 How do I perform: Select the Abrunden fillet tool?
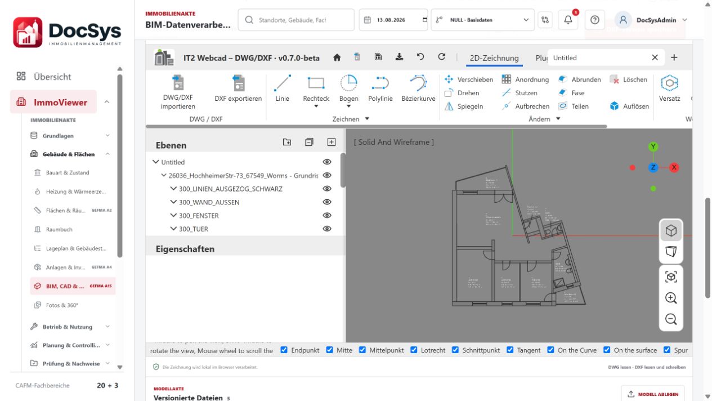click(579, 79)
